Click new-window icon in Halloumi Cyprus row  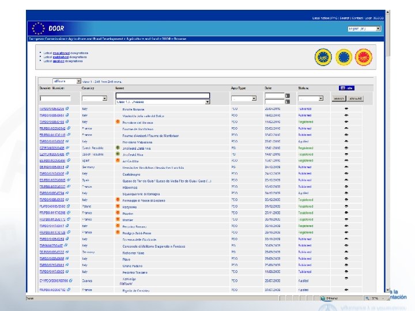(x=71, y=280)
